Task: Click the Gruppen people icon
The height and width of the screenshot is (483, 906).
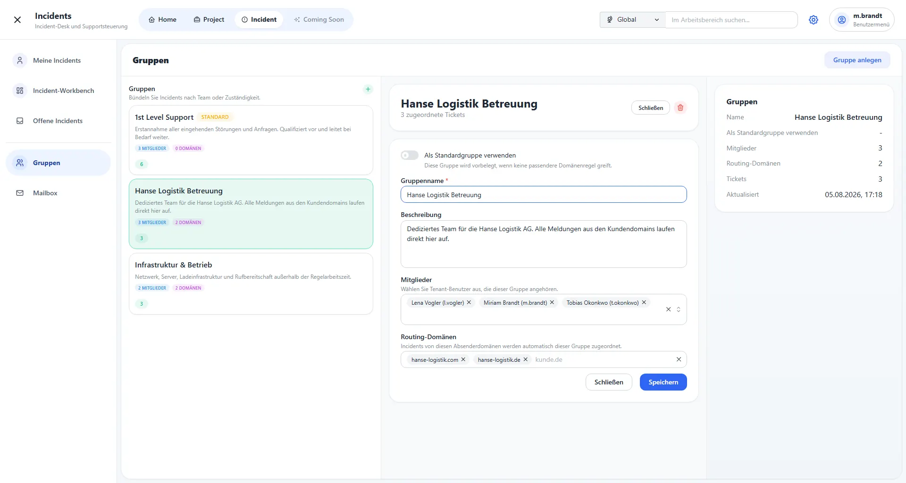Action: 20,163
